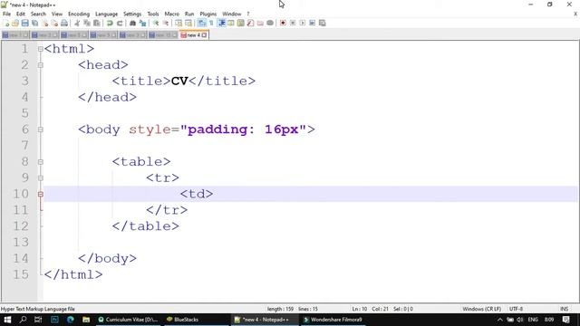Open the ? help menu
Image resolution: width=580 pixels, height=326 pixels.
(x=248, y=14)
